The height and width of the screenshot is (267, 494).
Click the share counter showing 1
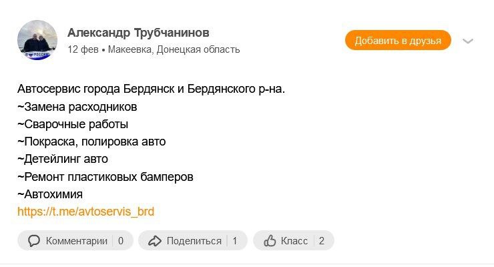click(x=235, y=241)
